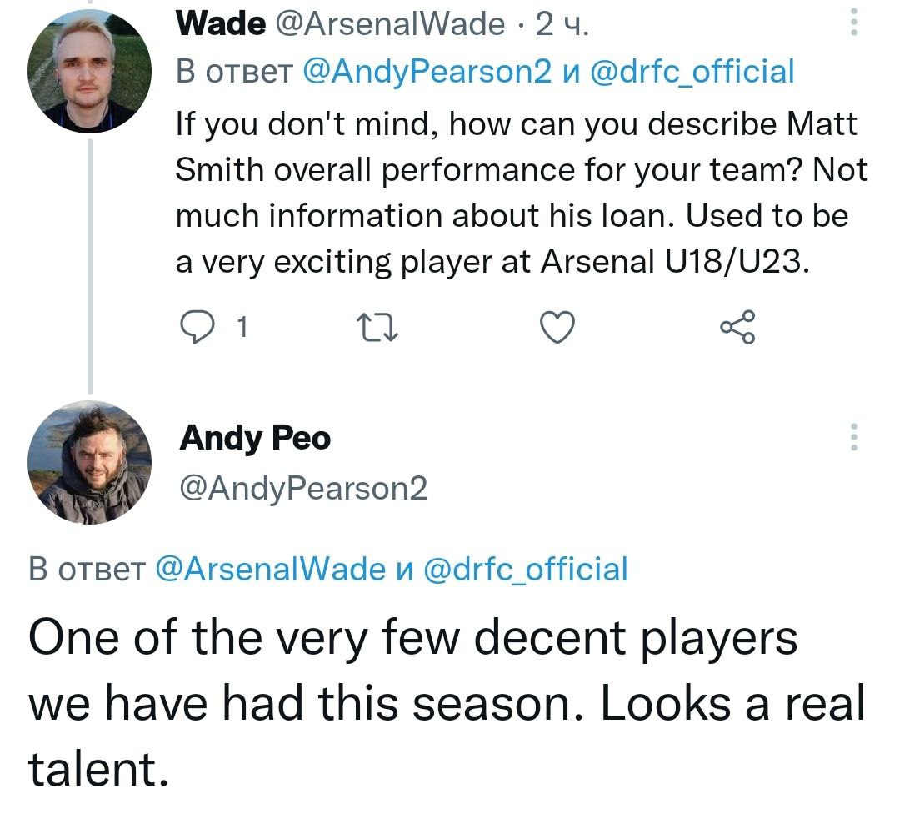Share Wade's tweet using share icon
This screenshot has width=900, height=814.
pyautogui.click(x=736, y=328)
